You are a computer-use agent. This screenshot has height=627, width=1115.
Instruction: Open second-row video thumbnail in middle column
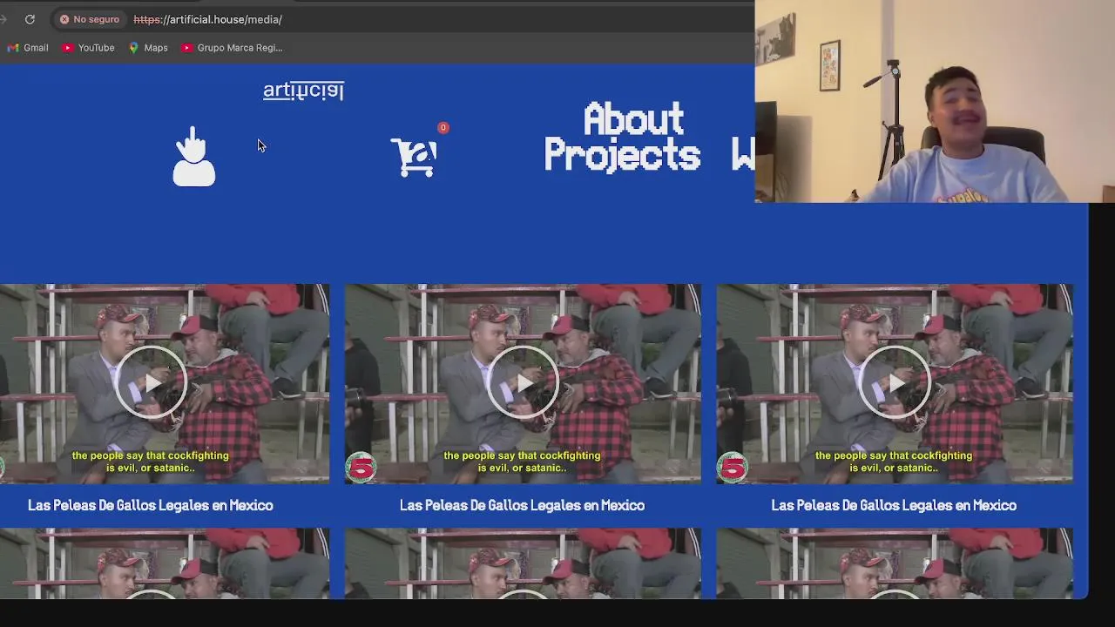(523, 563)
